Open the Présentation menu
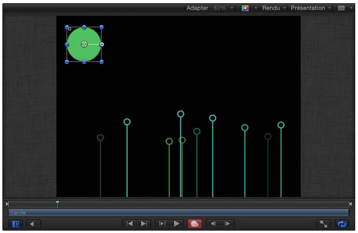This screenshot has width=358, height=233. click(x=311, y=8)
